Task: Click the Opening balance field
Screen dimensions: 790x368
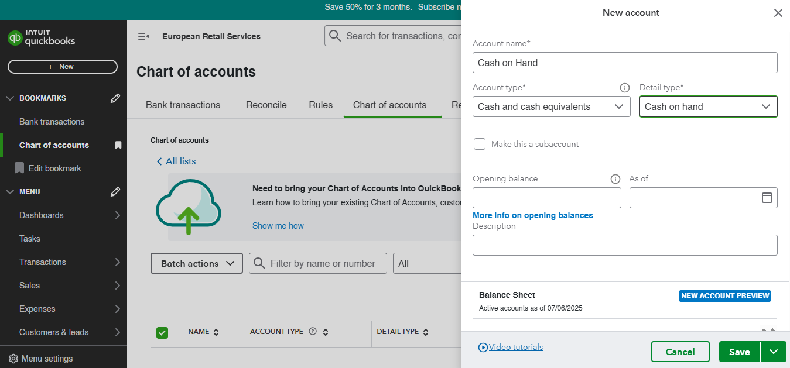Action: tap(547, 198)
